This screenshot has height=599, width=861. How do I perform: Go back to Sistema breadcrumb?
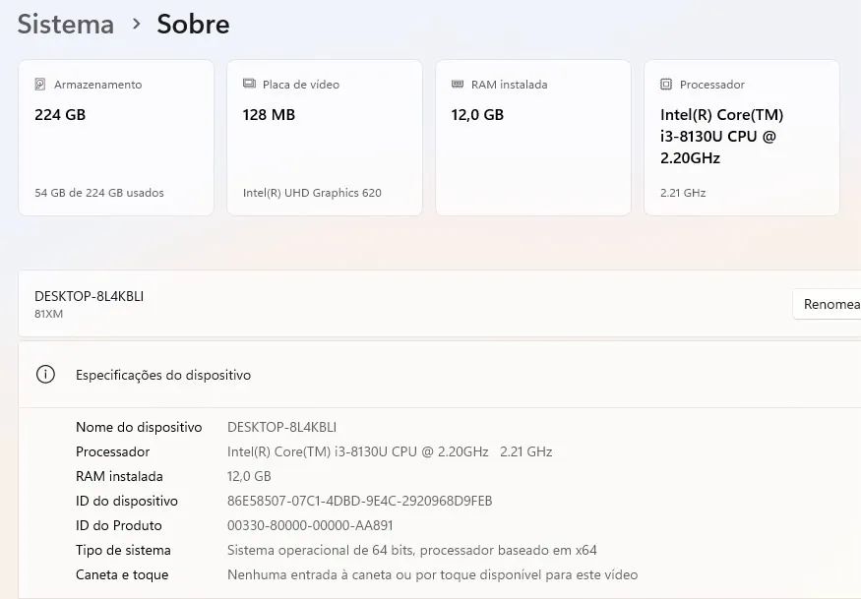[66, 25]
